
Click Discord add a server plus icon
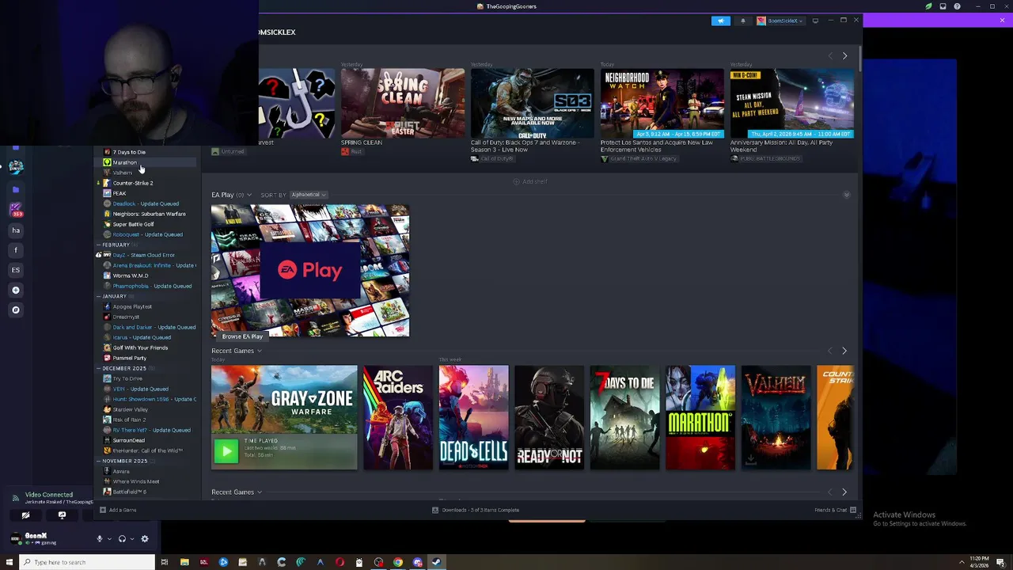click(15, 290)
